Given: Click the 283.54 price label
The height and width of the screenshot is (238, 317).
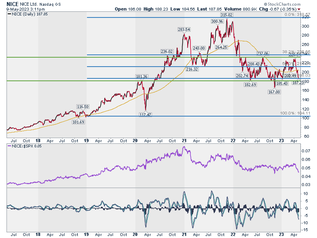Looking at the screenshot, I should coord(184,30).
